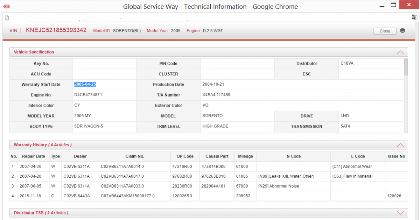420x220 pixels.
Task: Click the VIN number KNEJC521855393342
Action: [x=56, y=30]
